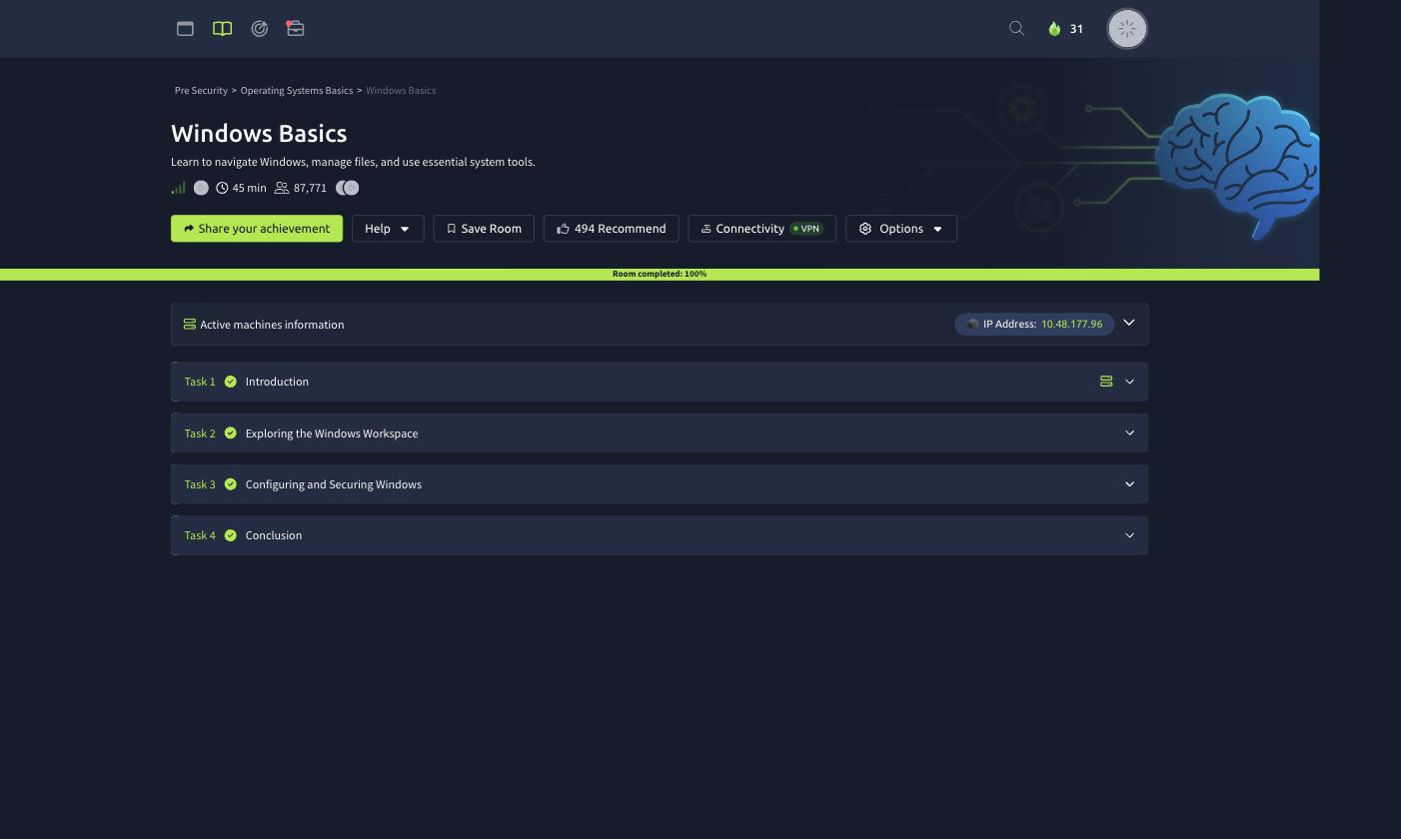Click the Conclusion task title
The height and width of the screenshot is (839, 1401).
pos(274,535)
